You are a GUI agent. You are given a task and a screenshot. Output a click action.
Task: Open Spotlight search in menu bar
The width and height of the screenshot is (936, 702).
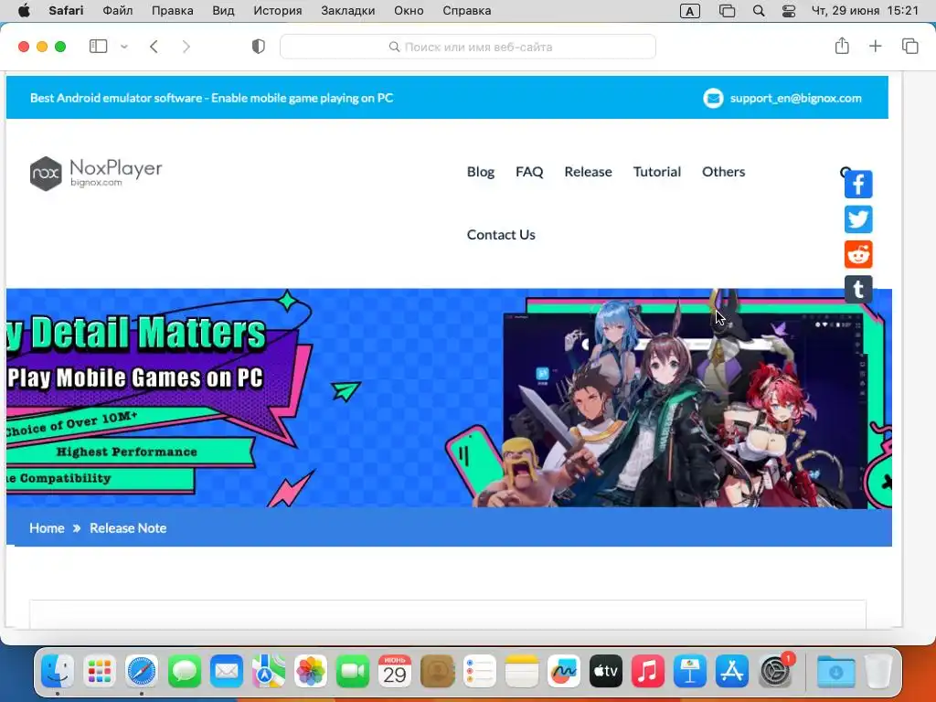(759, 11)
